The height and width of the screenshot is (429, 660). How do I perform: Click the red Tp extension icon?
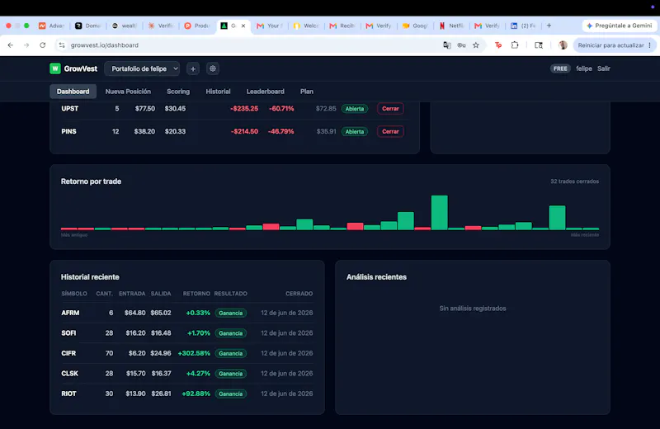point(498,45)
